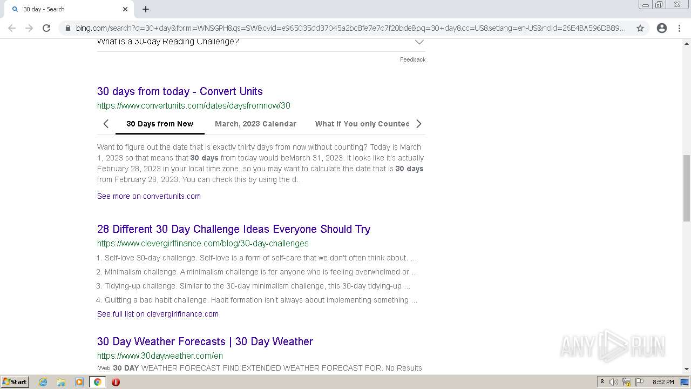Screen dimensions: 691x389
Task: Go back to the previous page
Action: [x=12, y=28]
